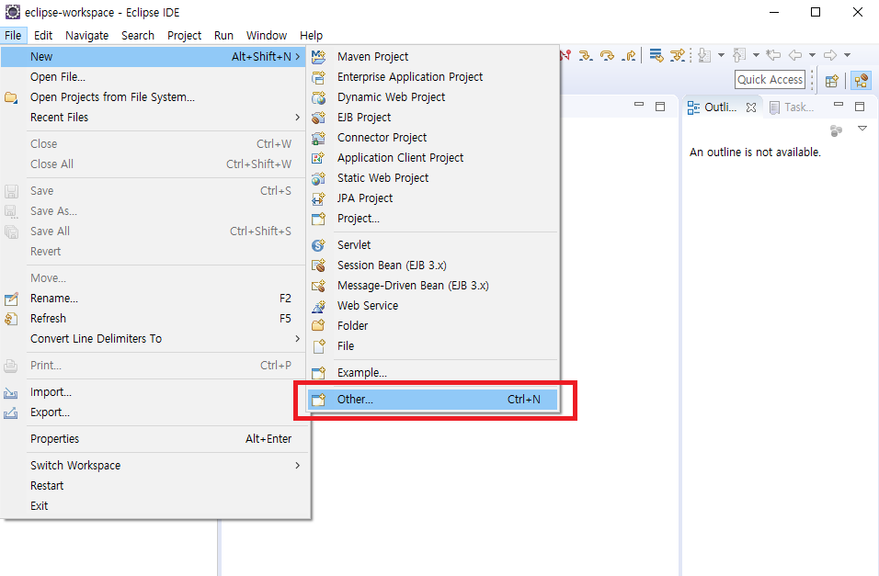879x576 pixels.
Task: Click the EJB Project icon
Action: click(x=318, y=118)
